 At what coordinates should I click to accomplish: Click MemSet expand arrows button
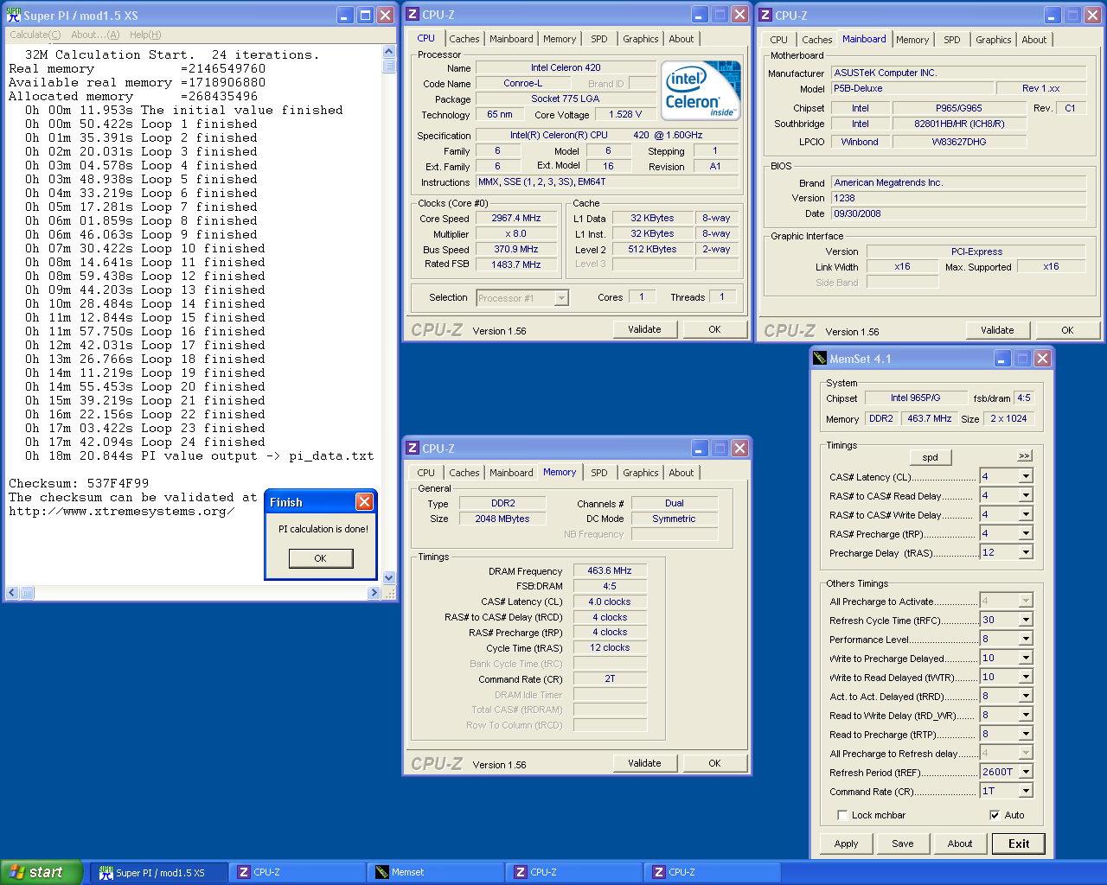point(1024,455)
